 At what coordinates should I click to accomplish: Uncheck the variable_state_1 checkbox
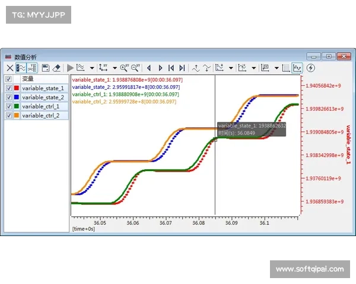coord(9,88)
